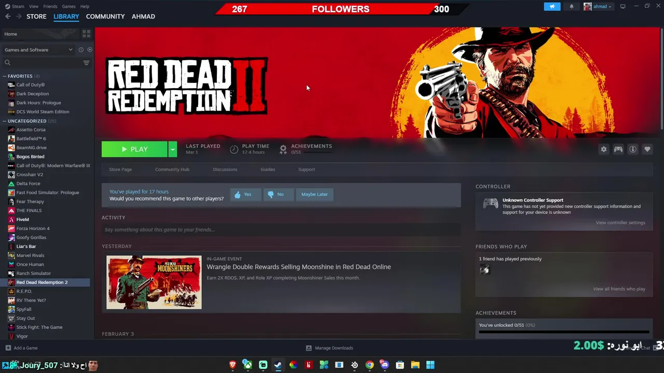The height and width of the screenshot is (373, 664).
Task: Click the activity status input field
Action: (x=281, y=229)
